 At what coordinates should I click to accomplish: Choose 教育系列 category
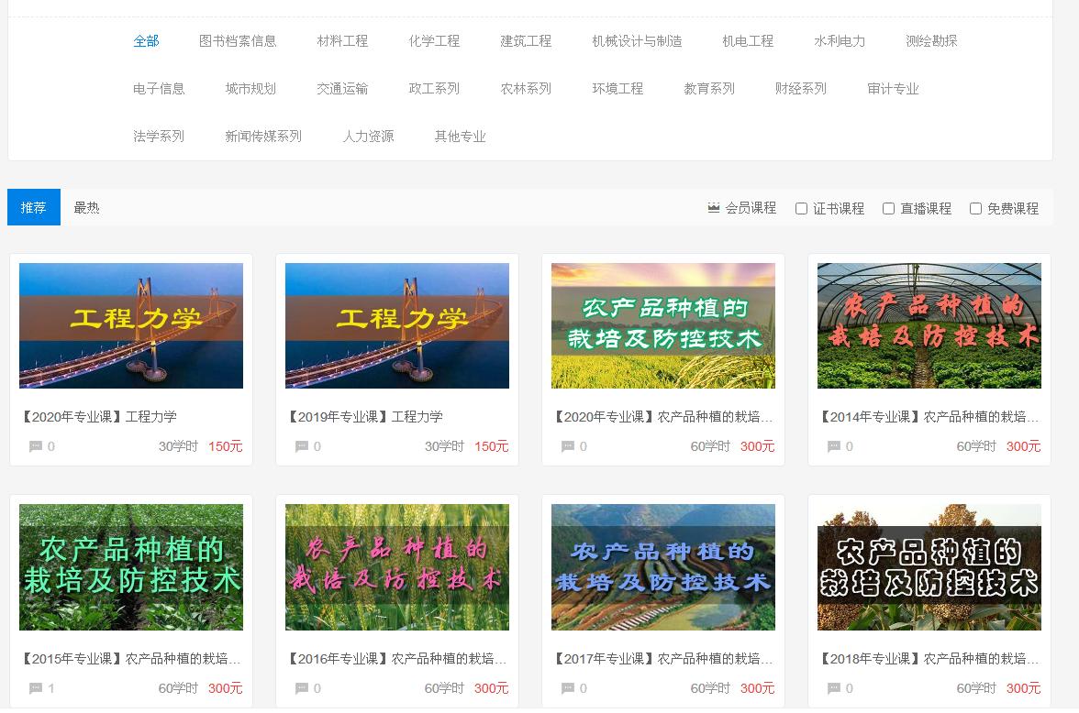[x=709, y=89]
